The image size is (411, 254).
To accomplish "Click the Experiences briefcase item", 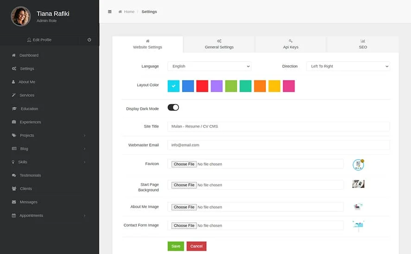I will click(30, 122).
